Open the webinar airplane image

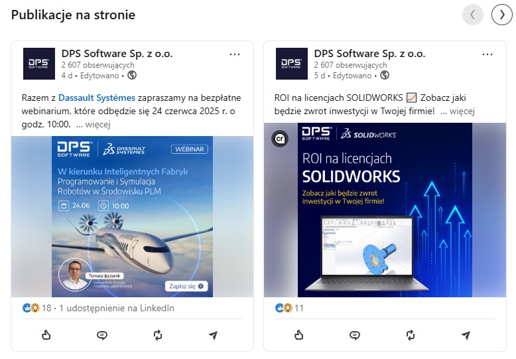132,217
